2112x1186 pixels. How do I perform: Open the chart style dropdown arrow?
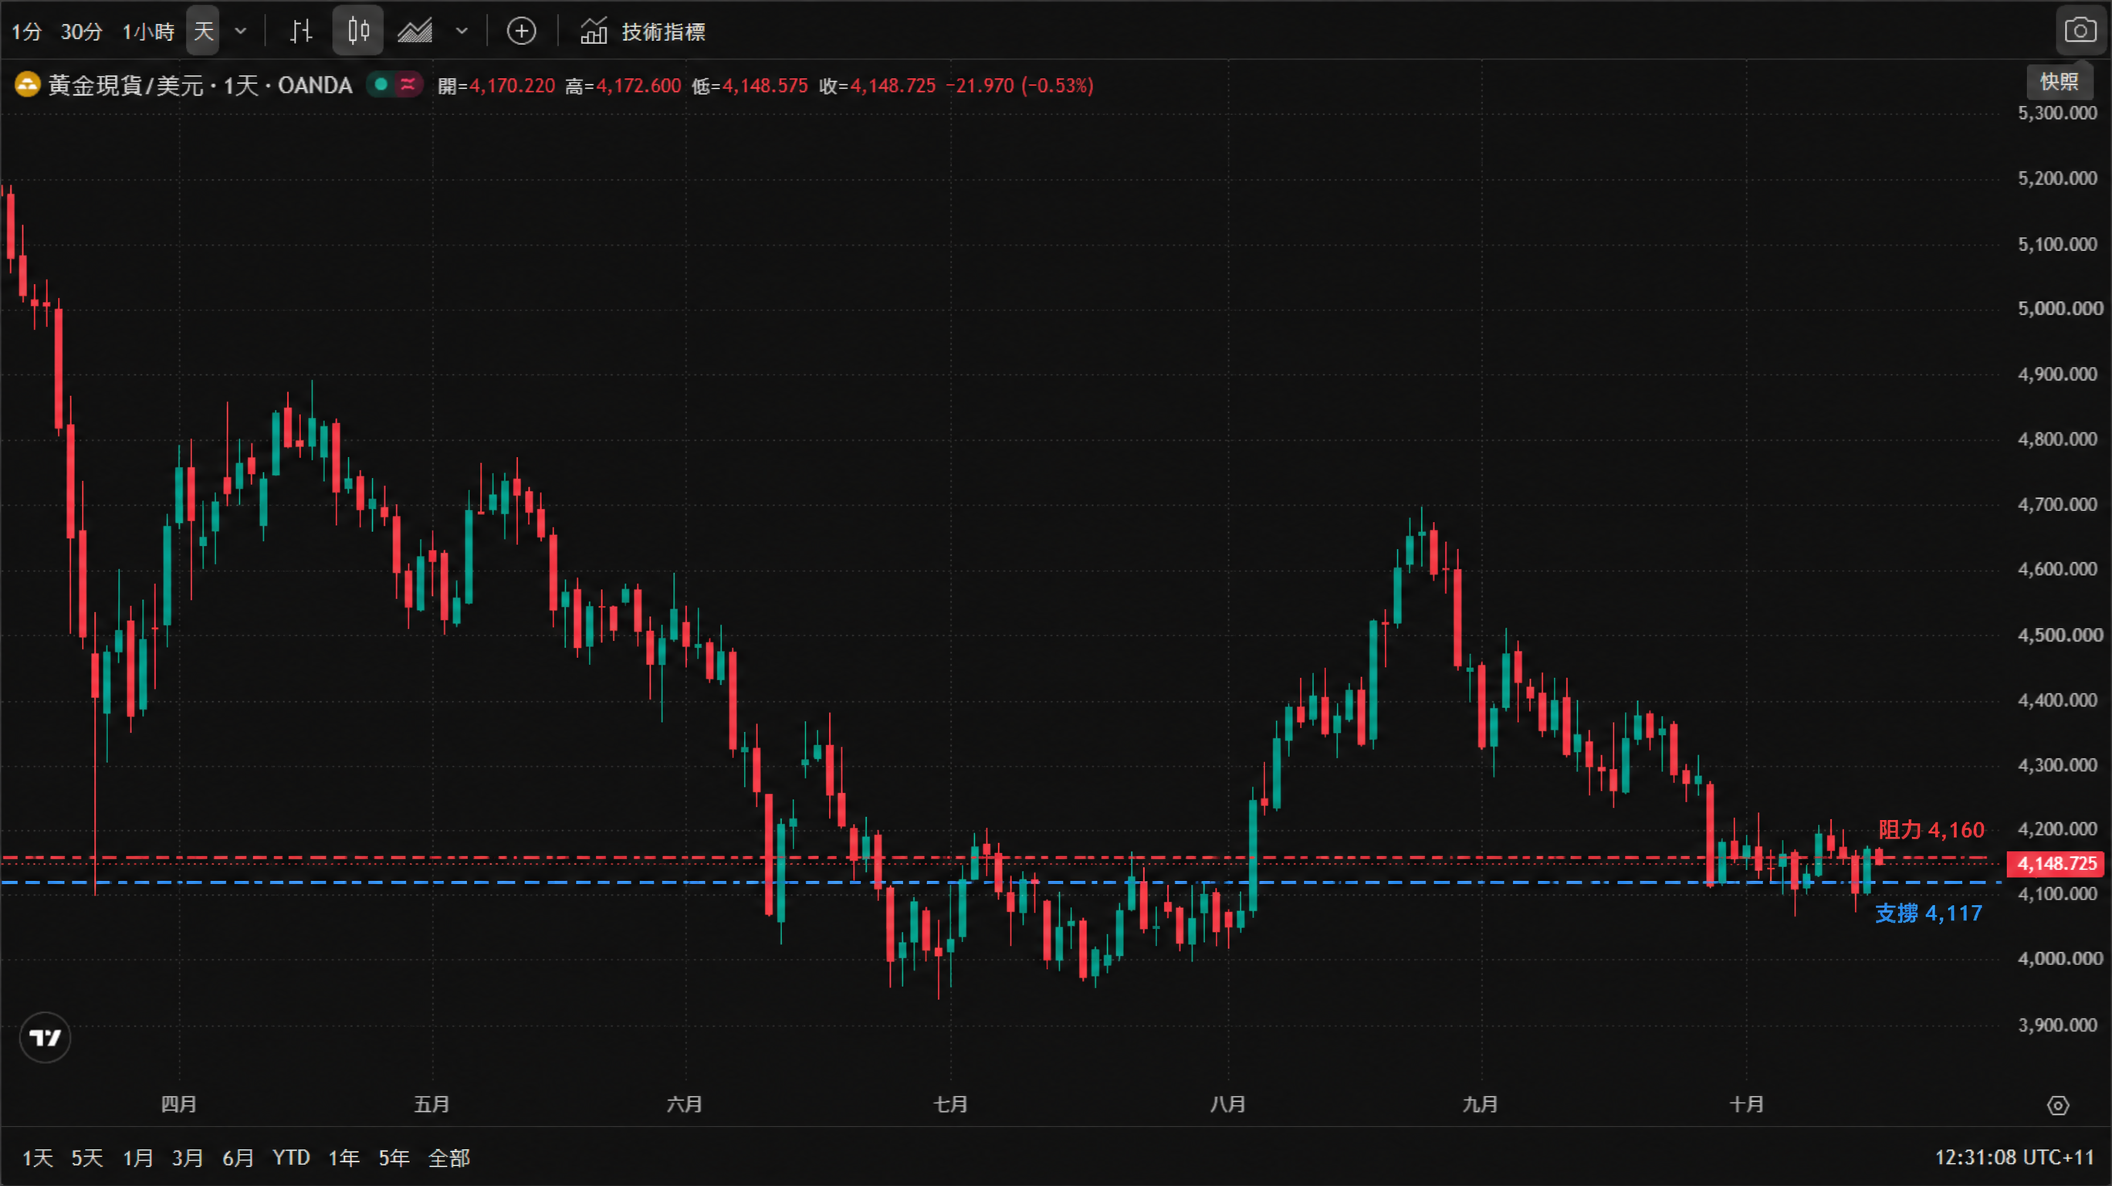point(462,31)
